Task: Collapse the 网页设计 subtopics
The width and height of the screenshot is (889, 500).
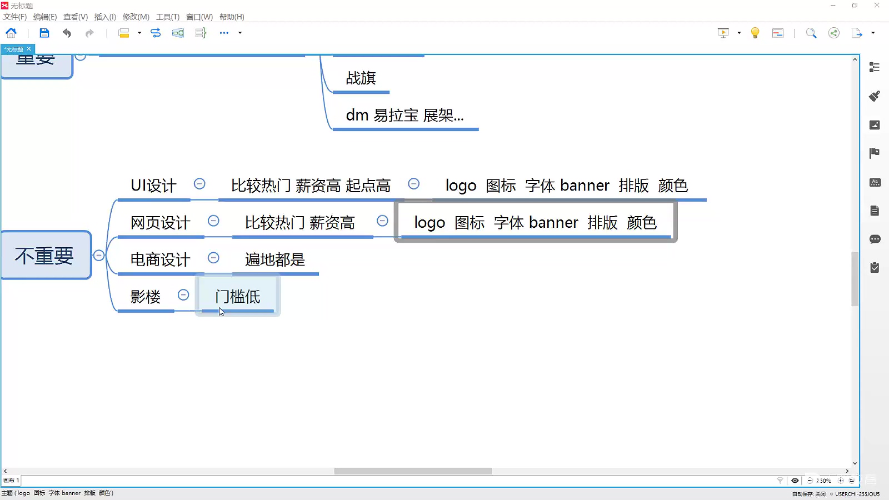Action: point(213,221)
